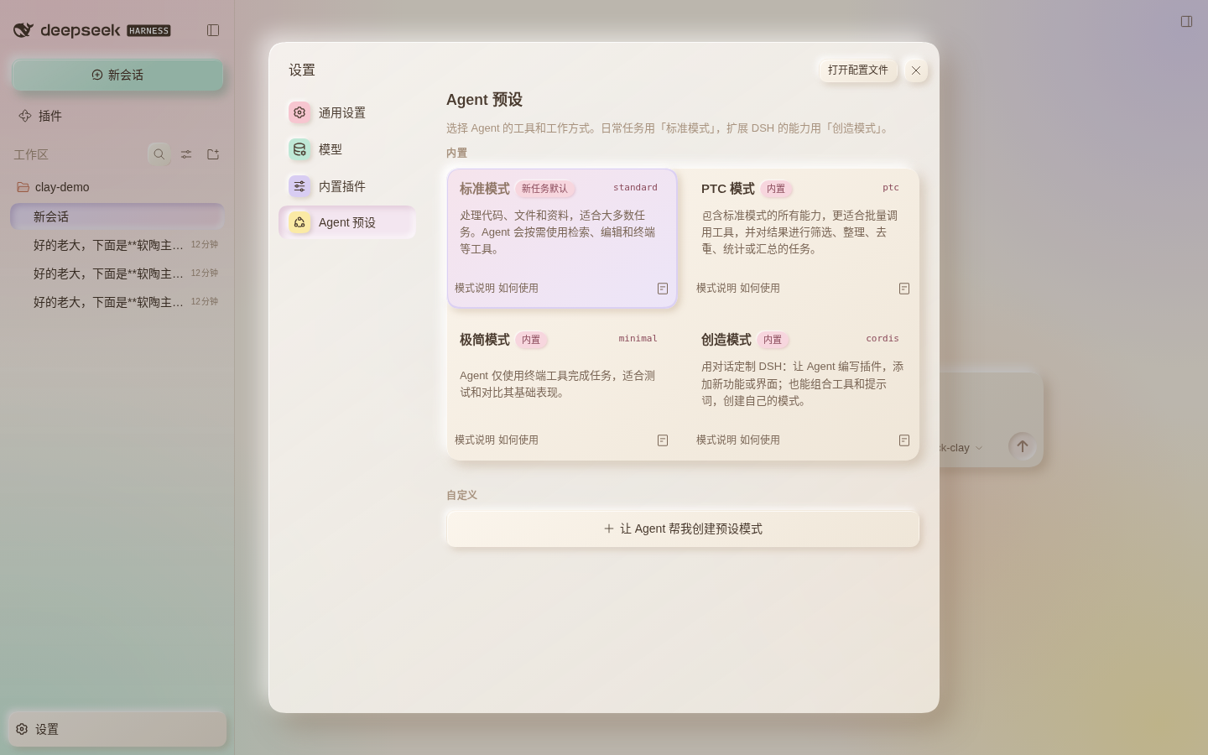Select the PTC 模式 preset card
This screenshot has width=1208, height=755.
[804, 238]
